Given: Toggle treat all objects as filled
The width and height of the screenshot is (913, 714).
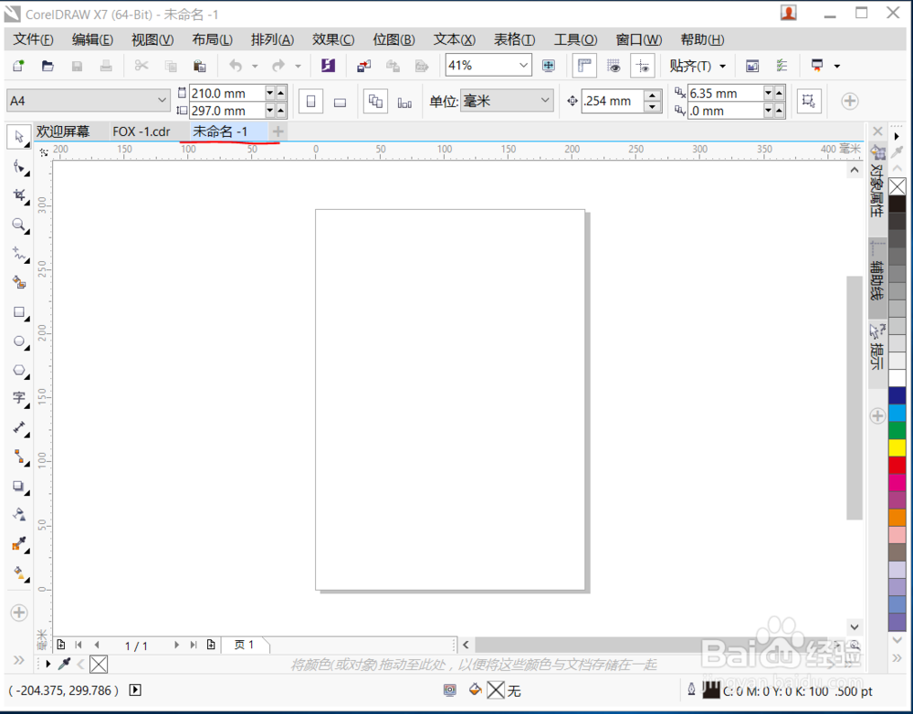Looking at the screenshot, I should pyautogui.click(x=809, y=101).
